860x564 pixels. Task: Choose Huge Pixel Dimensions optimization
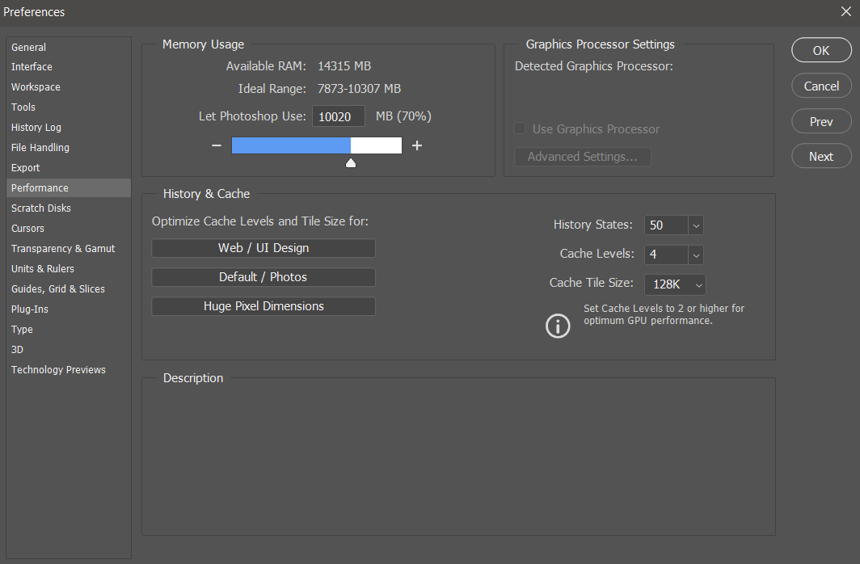pyautogui.click(x=263, y=306)
